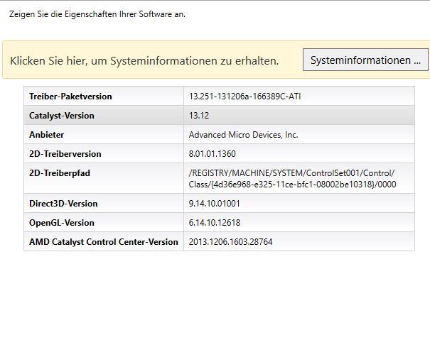This screenshot has height=357, width=430.
Task: Select the Treiber-Paketversion row label
Action: pos(70,97)
